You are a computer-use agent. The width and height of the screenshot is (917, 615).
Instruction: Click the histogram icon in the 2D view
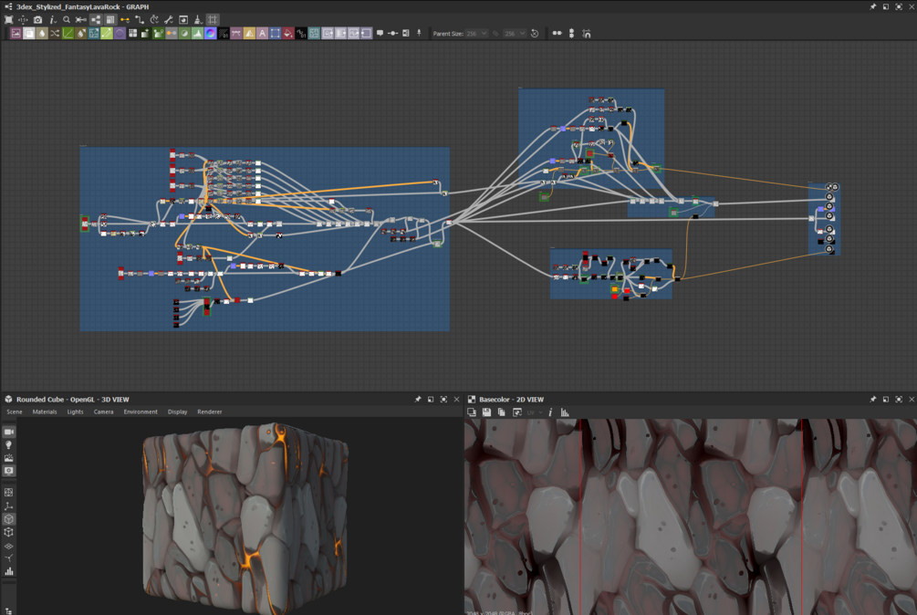[x=565, y=412]
